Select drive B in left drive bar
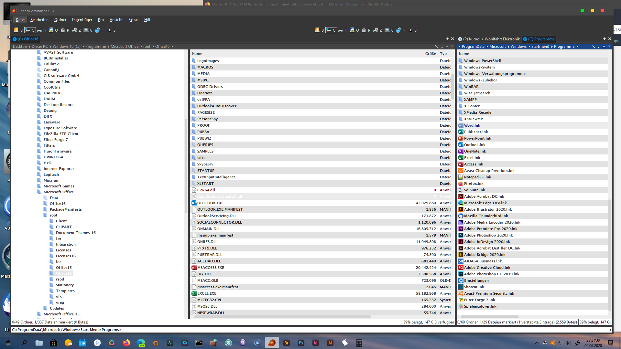 click(18, 30)
